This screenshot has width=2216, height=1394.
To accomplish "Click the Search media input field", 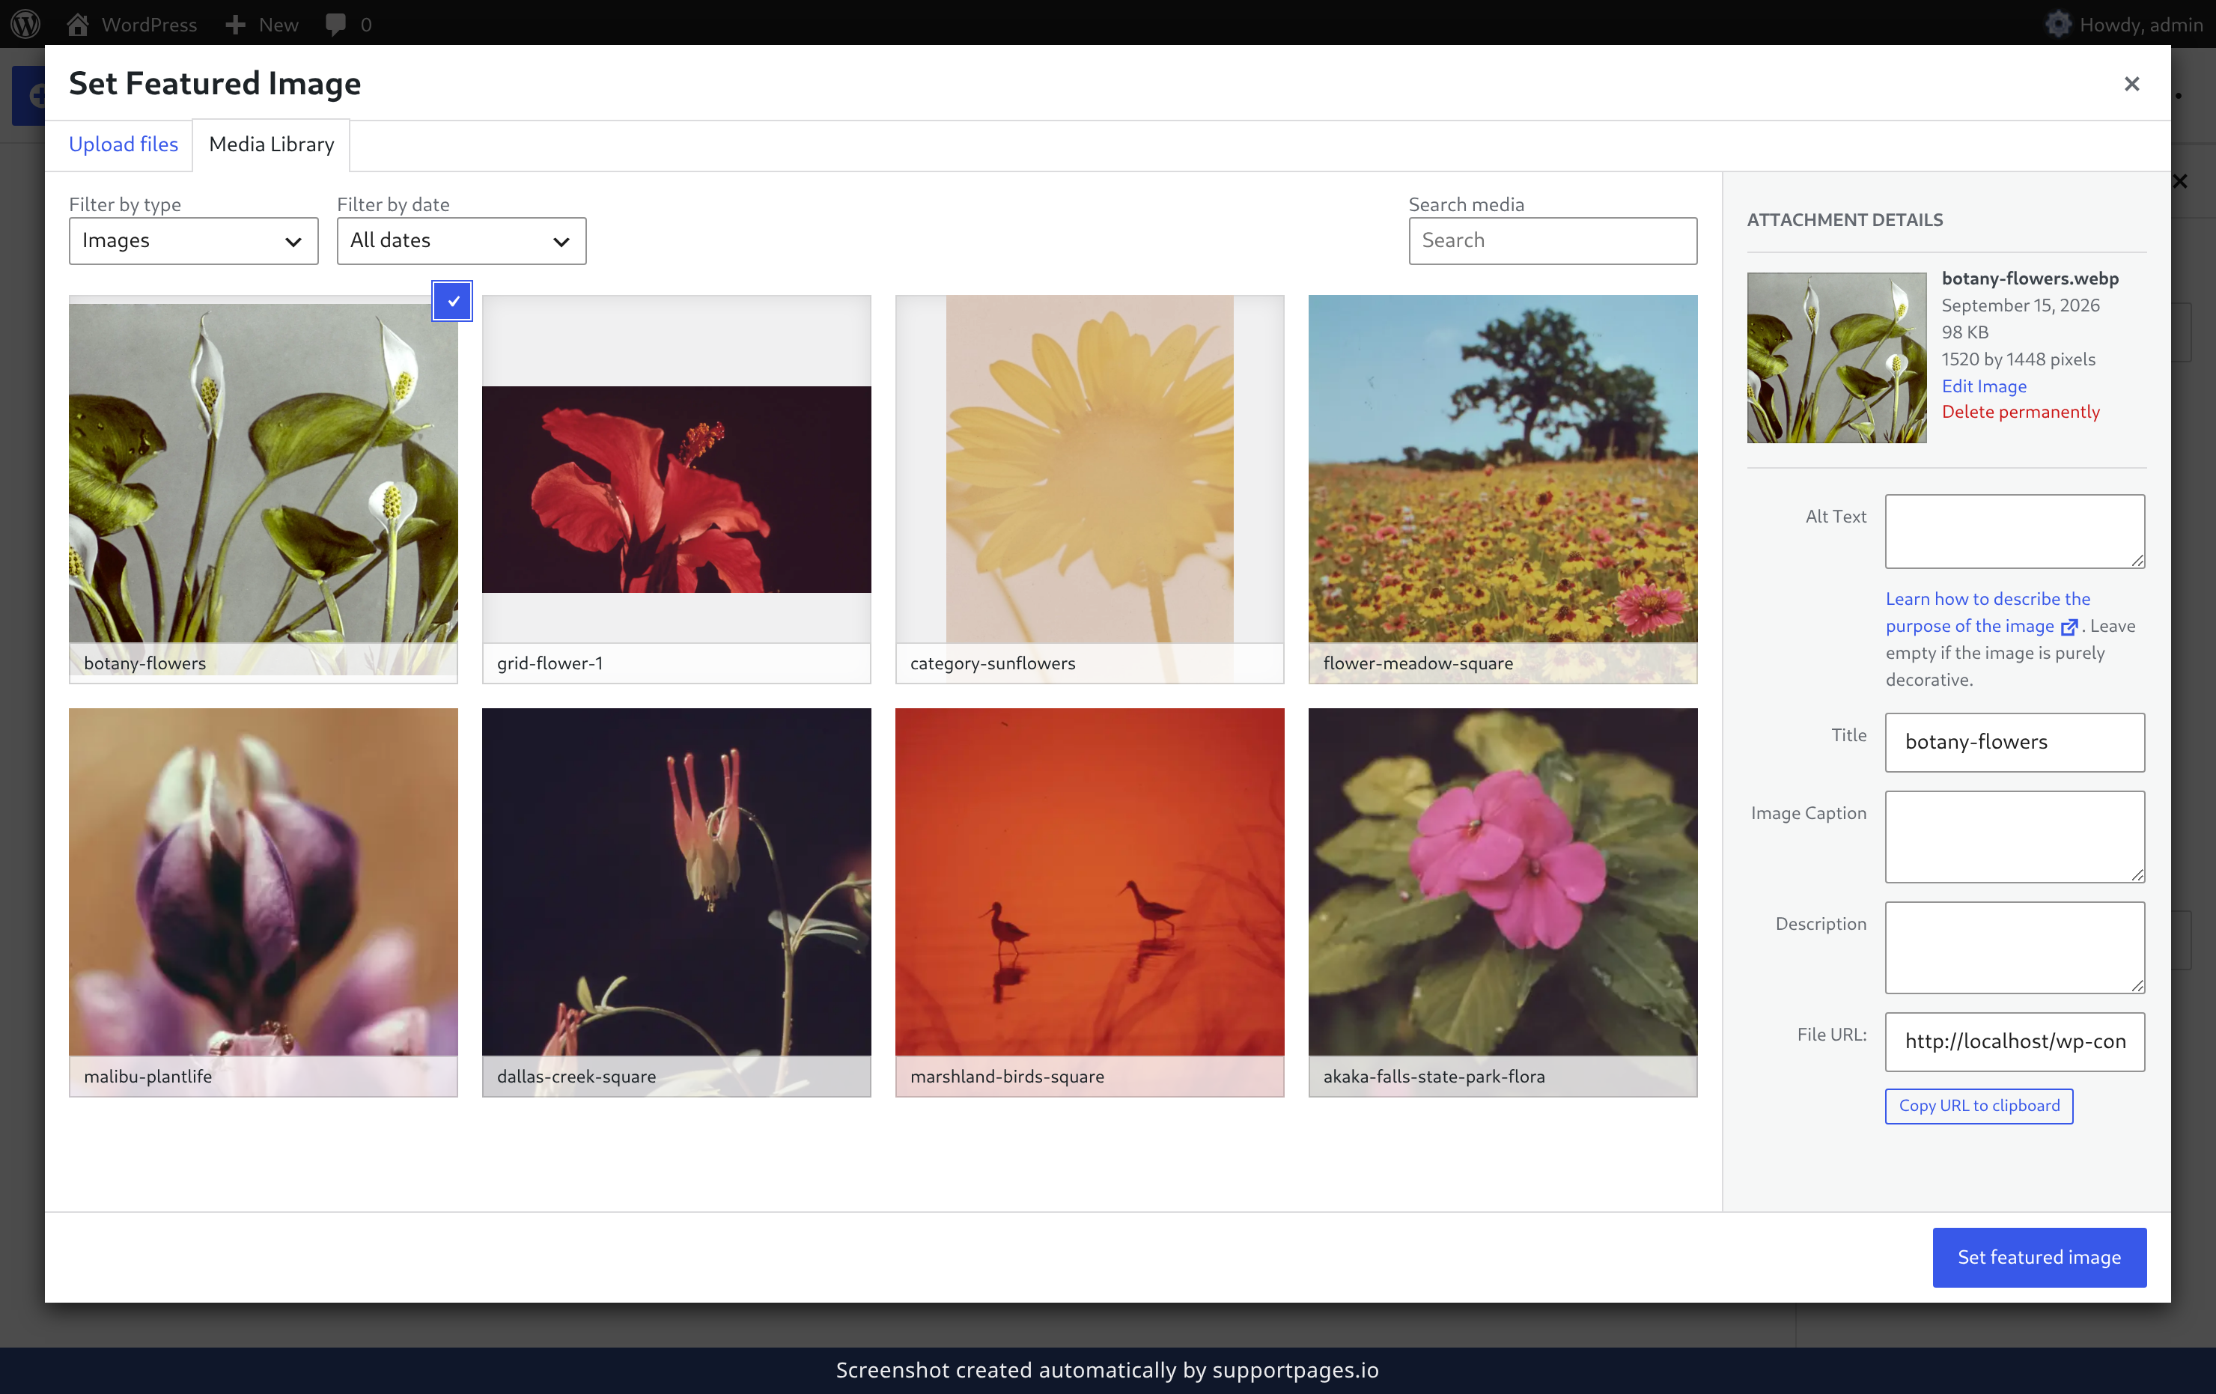I will click(x=1553, y=240).
